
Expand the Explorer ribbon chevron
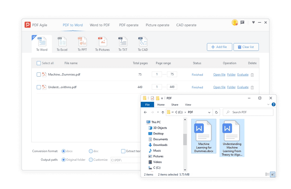point(268,105)
